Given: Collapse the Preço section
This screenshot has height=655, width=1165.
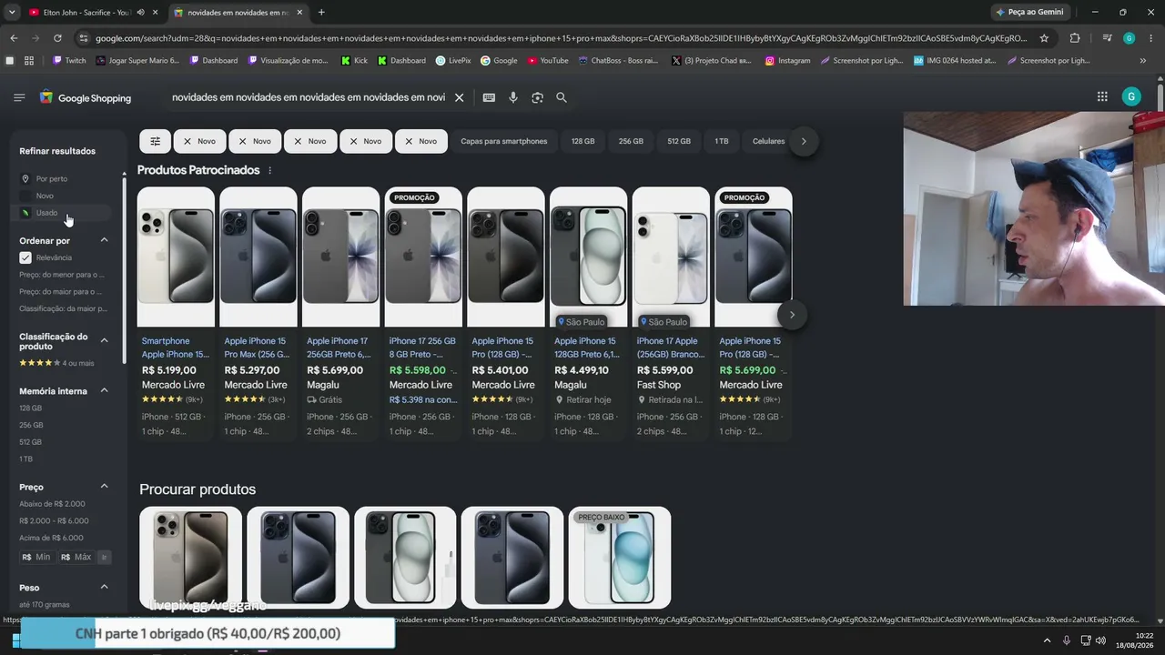Looking at the screenshot, I should coord(104,487).
